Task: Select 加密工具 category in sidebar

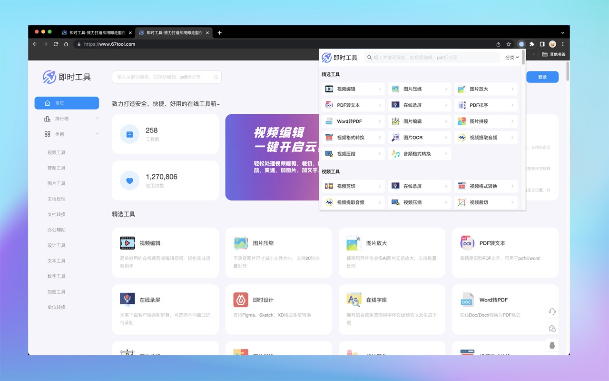Action: tap(57, 292)
